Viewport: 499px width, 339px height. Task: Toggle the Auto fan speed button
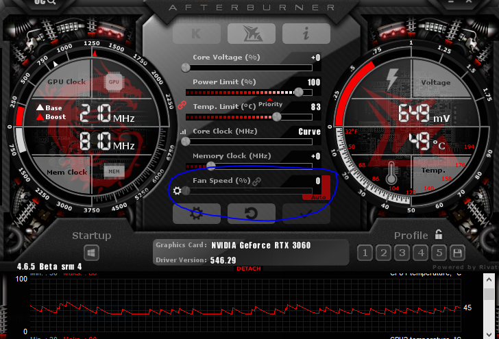pyautogui.click(x=318, y=197)
